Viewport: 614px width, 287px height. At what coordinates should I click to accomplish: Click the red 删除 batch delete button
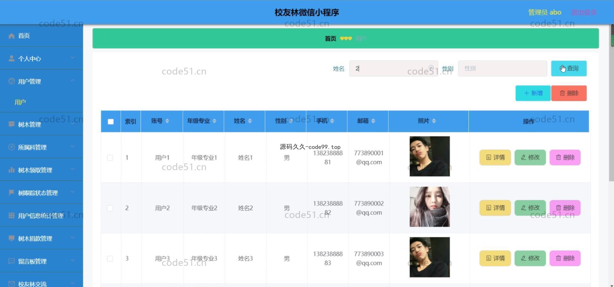click(x=569, y=93)
